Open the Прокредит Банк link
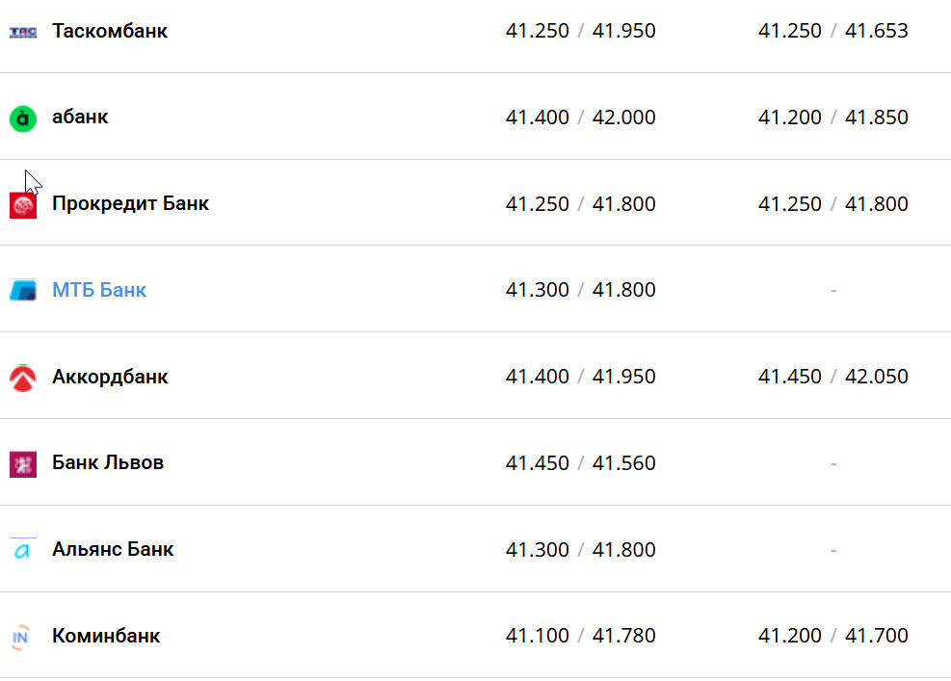Screen dimensions: 951x681 [x=130, y=204]
